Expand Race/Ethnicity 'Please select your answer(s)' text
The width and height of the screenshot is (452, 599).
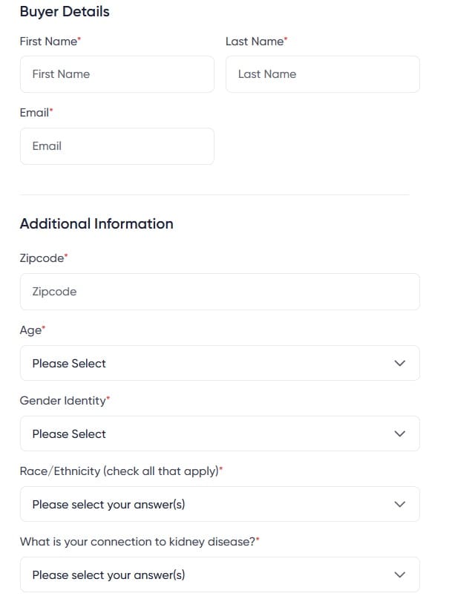(108, 505)
